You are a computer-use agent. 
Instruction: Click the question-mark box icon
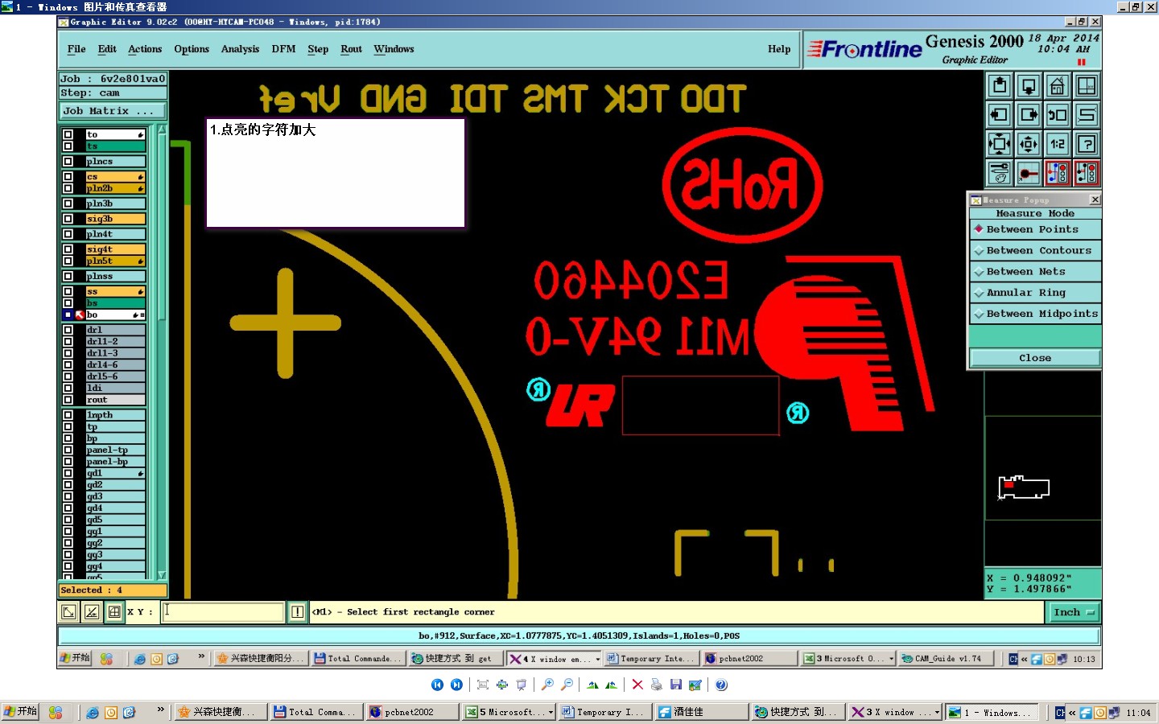point(1087,144)
